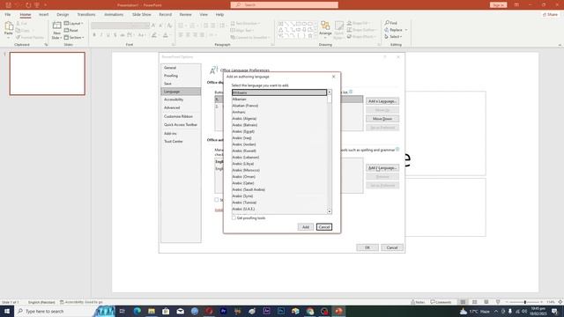
Task: Select the slide 1 thumbnail
Action: [48, 74]
